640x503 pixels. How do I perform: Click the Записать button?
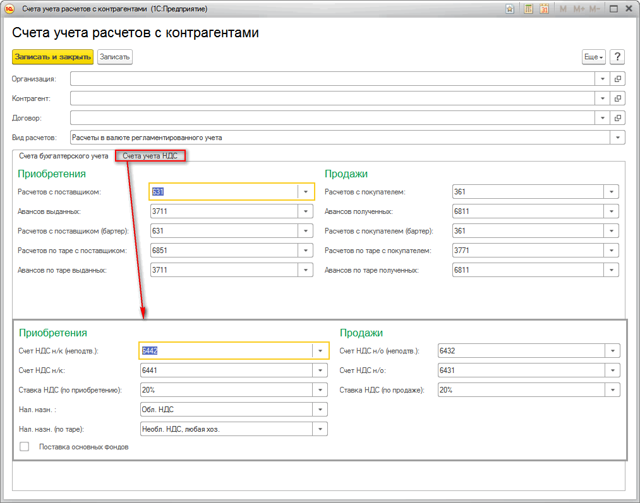point(114,57)
